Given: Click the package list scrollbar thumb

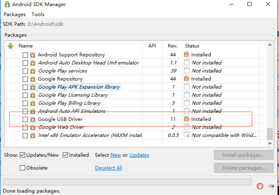Looking at the screenshot, I should (270, 134).
